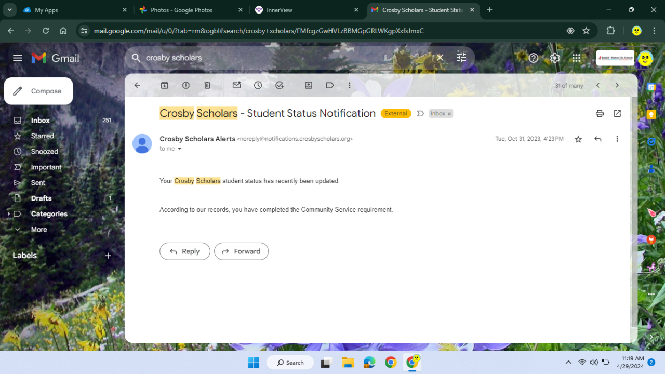Open Chrome extensions puzzle icon
The height and width of the screenshot is (374, 665).
point(611,31)
